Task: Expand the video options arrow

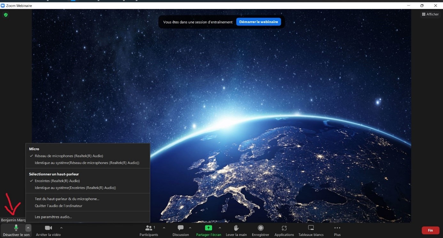Action: coord(61,228)
